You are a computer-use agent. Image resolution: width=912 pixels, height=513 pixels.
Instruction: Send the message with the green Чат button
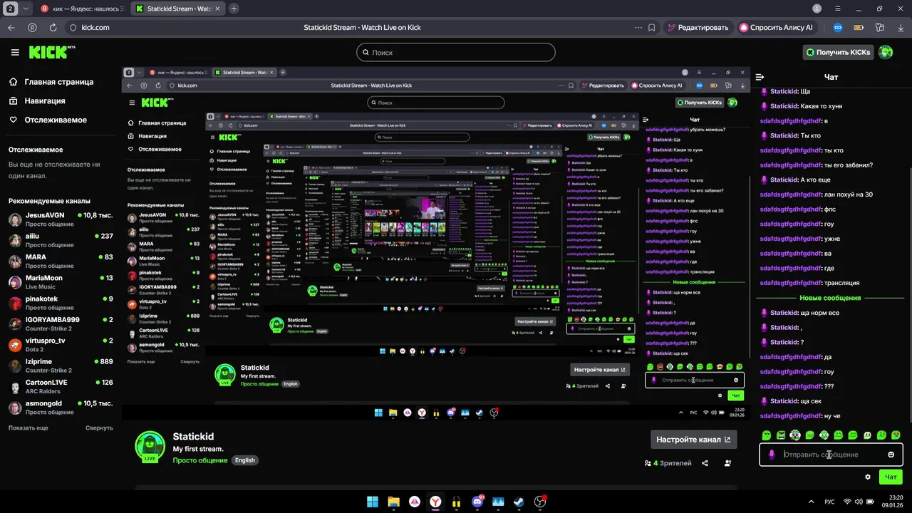click(x=891, y=477)
